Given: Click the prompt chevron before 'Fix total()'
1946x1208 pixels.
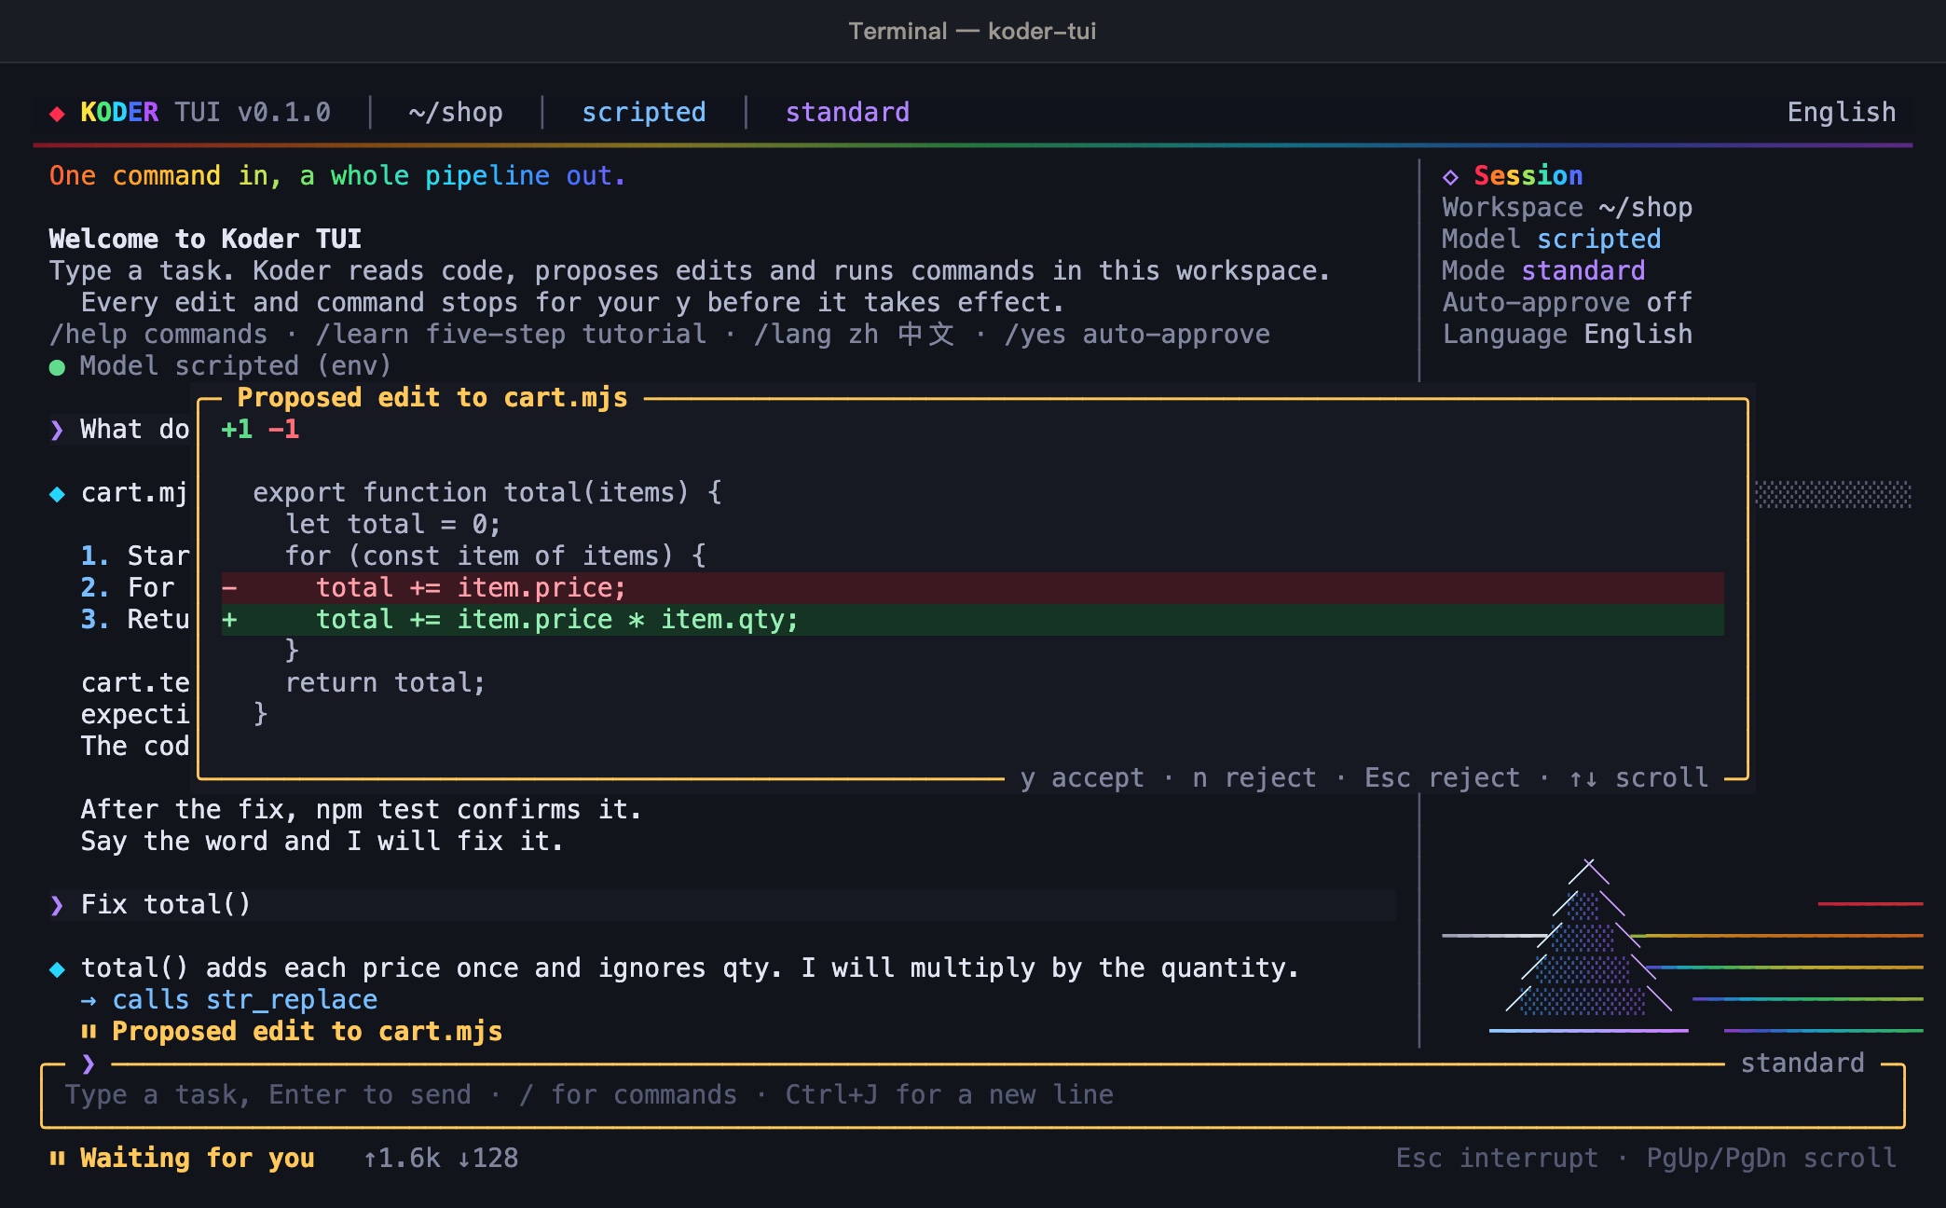Looking at the screenshot, I should [x=57, y=905].
